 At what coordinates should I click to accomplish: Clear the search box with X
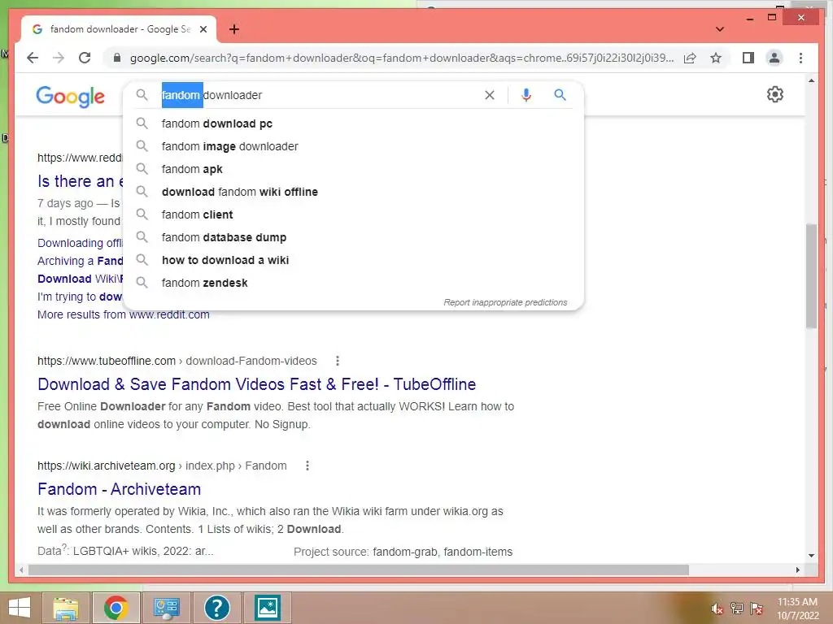click(x=489, y=95)
